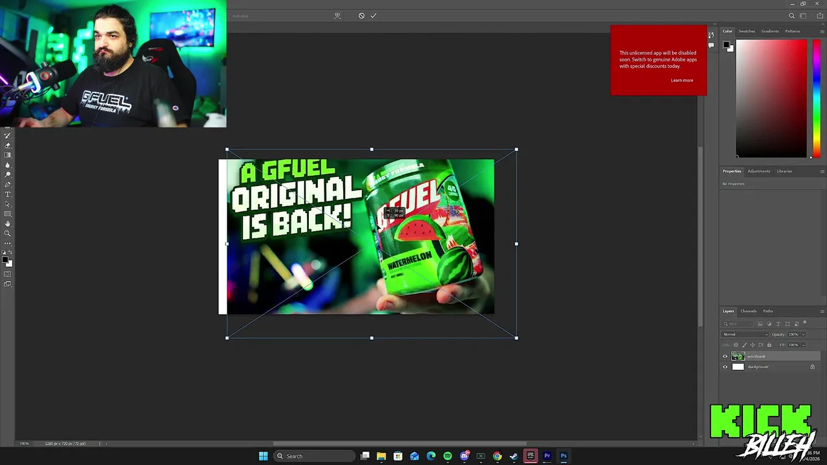Select the Zoom tool
Screen dimensions: 827x465
pyautogui.click(x=8, y=233)
